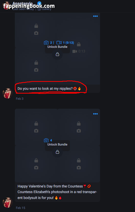This screenshot has width=135, height=212.
Task: Click Unlock Bundle on the Valentine's post
Action: point(57,144)
